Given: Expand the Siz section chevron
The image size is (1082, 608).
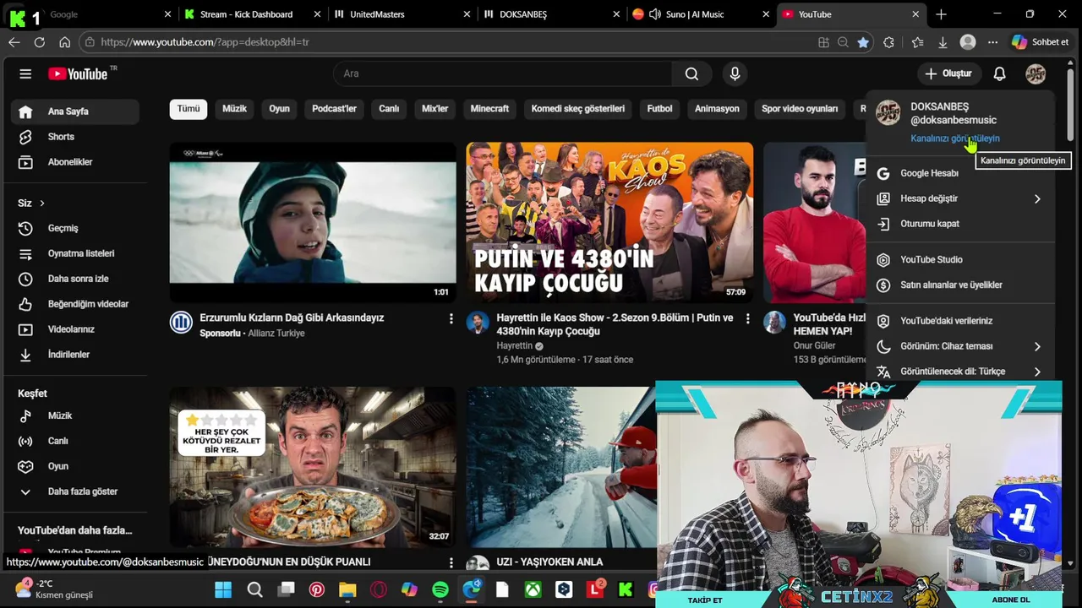Looking at the screenshot, I should click(41, 204).
